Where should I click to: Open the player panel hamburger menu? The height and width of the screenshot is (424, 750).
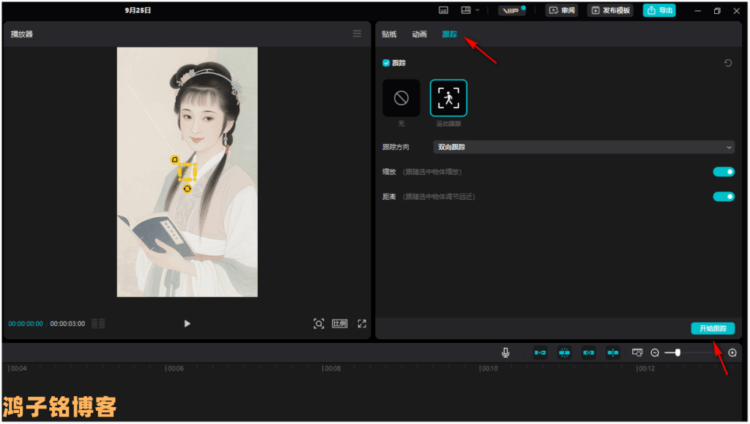tap(357, 34)
